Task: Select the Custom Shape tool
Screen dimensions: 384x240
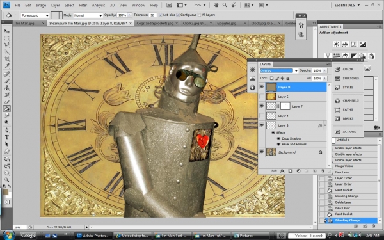Action: 6,151
